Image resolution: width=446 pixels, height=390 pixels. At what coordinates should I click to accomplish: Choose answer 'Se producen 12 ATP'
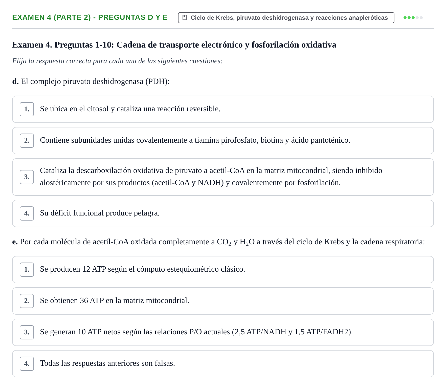point(223,270)
